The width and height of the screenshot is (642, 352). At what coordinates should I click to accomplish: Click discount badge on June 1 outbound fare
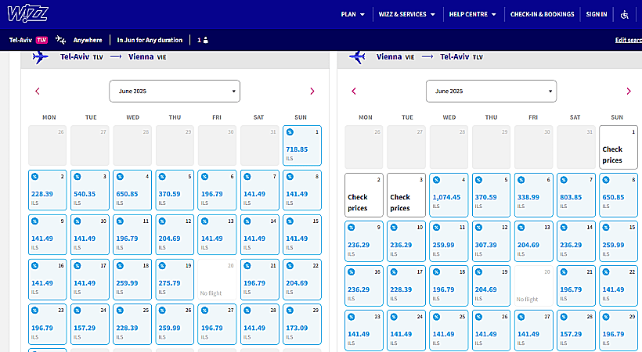[x=290, y=132]
